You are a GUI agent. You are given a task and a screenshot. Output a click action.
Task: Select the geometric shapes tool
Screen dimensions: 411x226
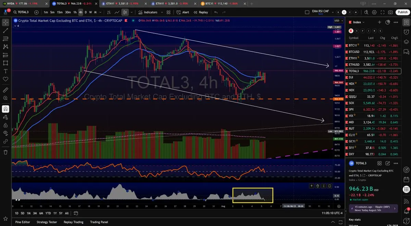point(5,63)
